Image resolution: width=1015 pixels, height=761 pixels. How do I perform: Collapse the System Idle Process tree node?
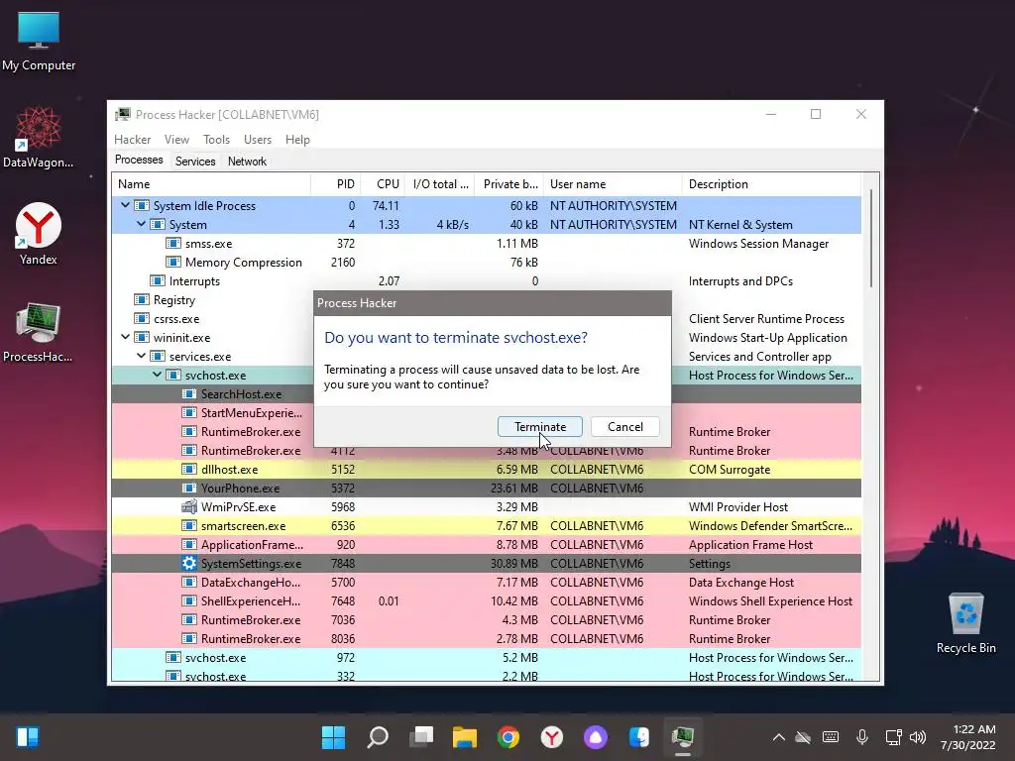click(125, 205)
